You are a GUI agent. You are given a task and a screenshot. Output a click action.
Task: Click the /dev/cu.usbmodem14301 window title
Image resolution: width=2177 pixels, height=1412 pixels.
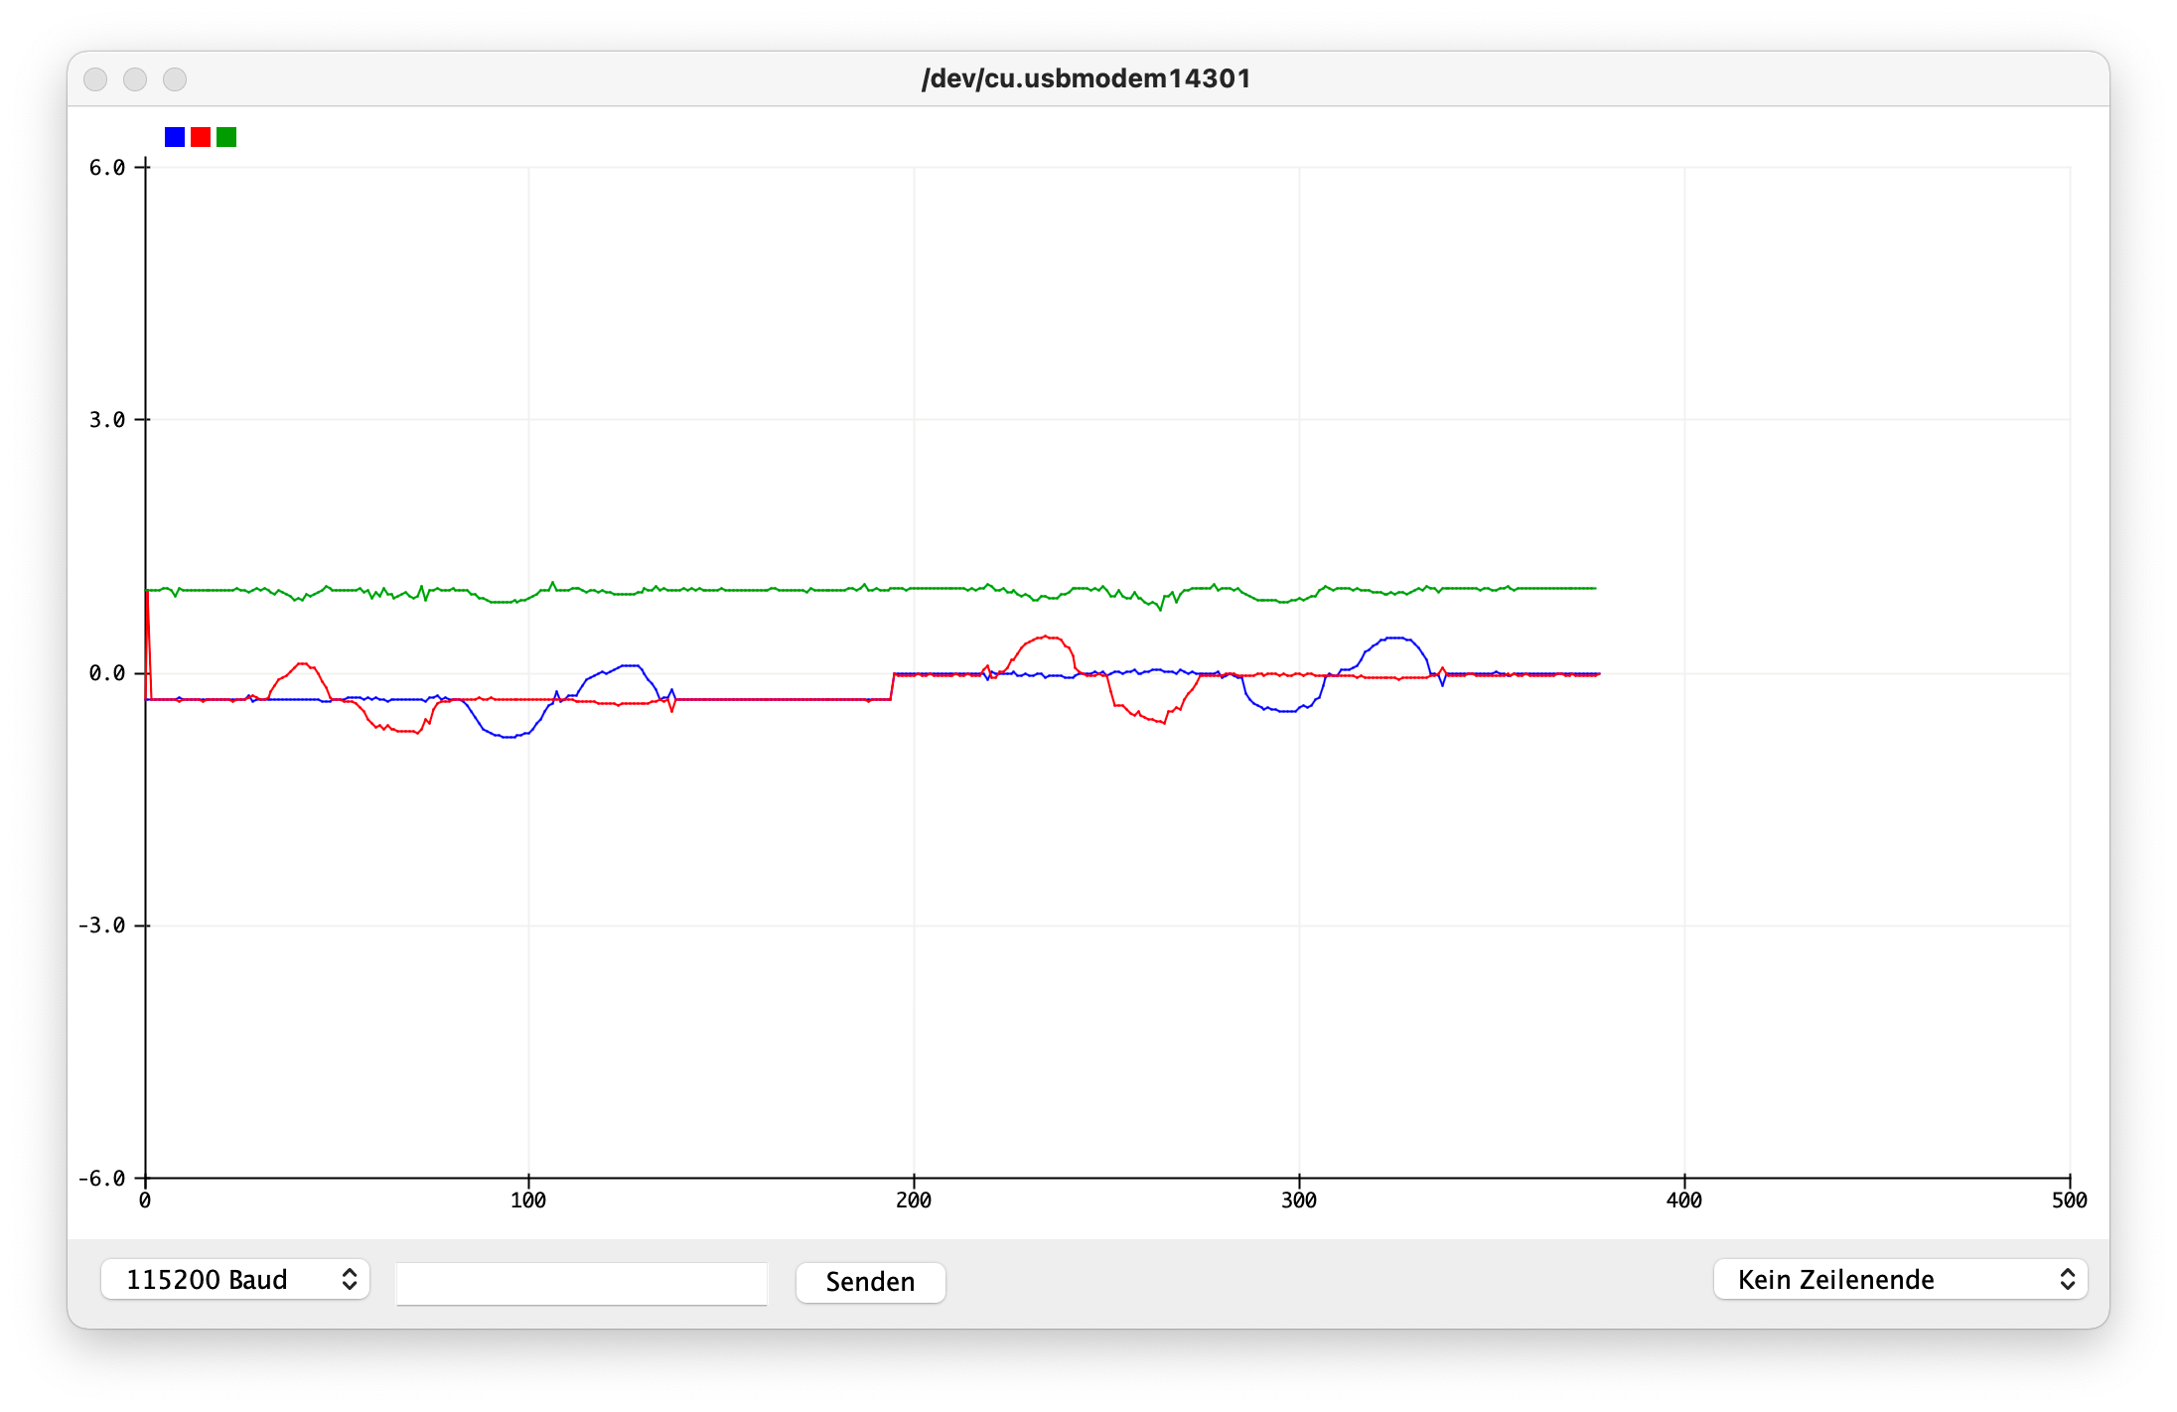point(1087,78)
